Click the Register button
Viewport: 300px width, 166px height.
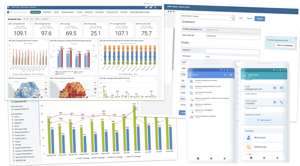tap(260, 19)
